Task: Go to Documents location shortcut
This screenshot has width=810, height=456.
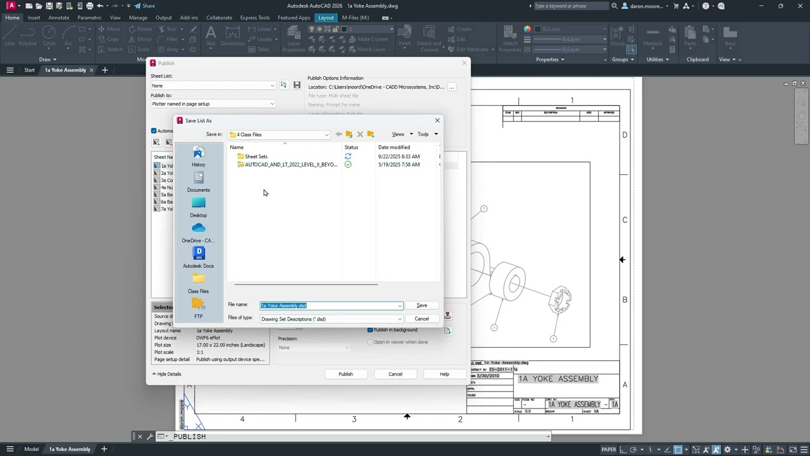Action: pyautogui.click(x=199, y=182)
